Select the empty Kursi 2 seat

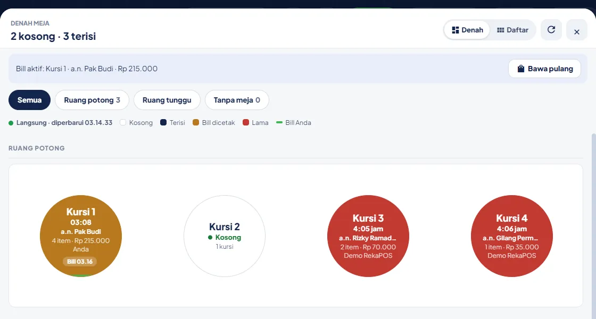pyautogui.click(x=225, y=236)
